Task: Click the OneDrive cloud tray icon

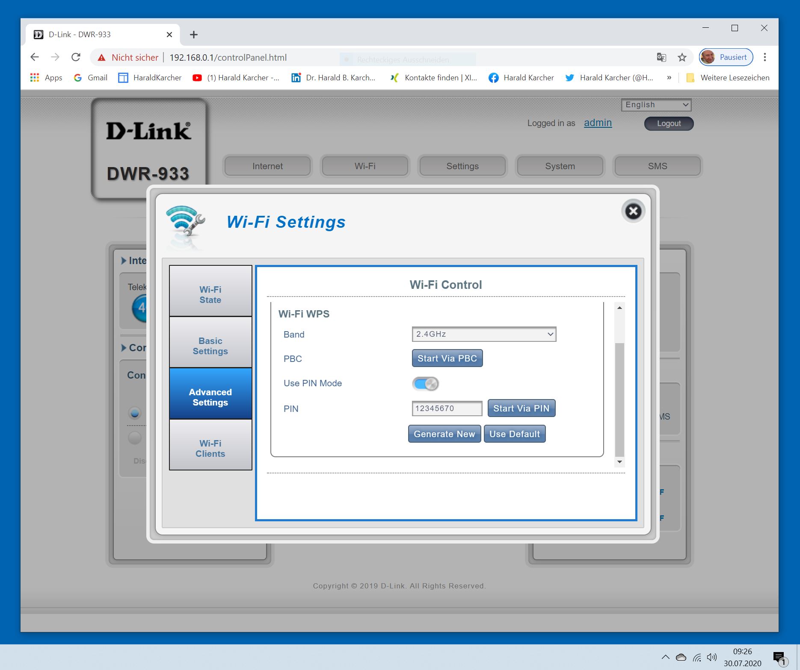Action: (681, 657)
